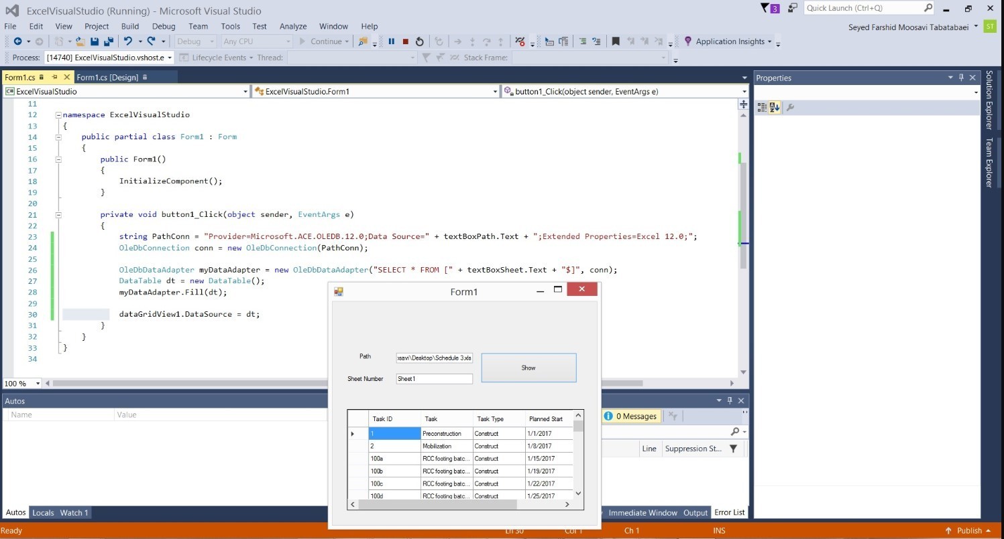The image size is (1004, 539).
Task: Click the Sheet Number text box
Action: click(x=435, y=379)
